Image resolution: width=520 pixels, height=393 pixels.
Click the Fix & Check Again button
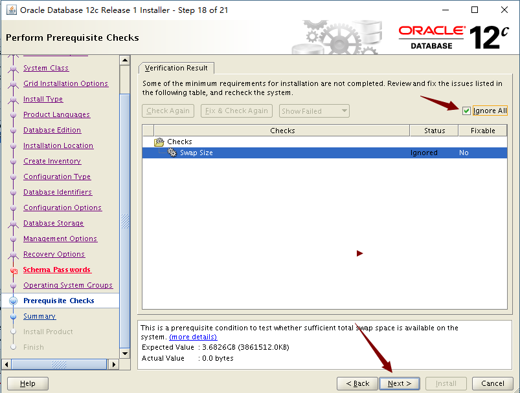pyautogui.click(x=236, y=111)
